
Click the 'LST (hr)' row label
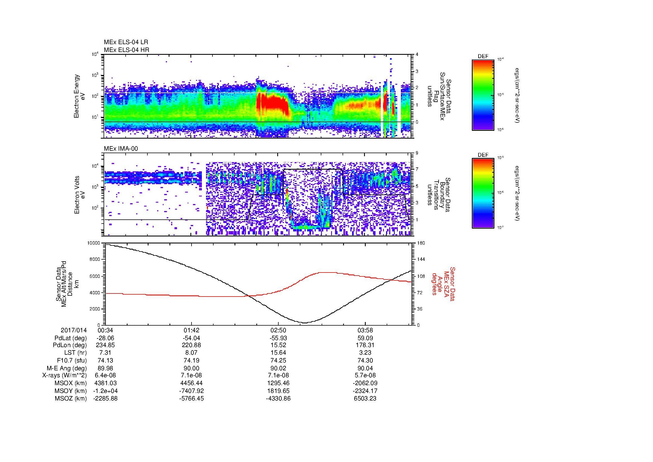(76, 353)
